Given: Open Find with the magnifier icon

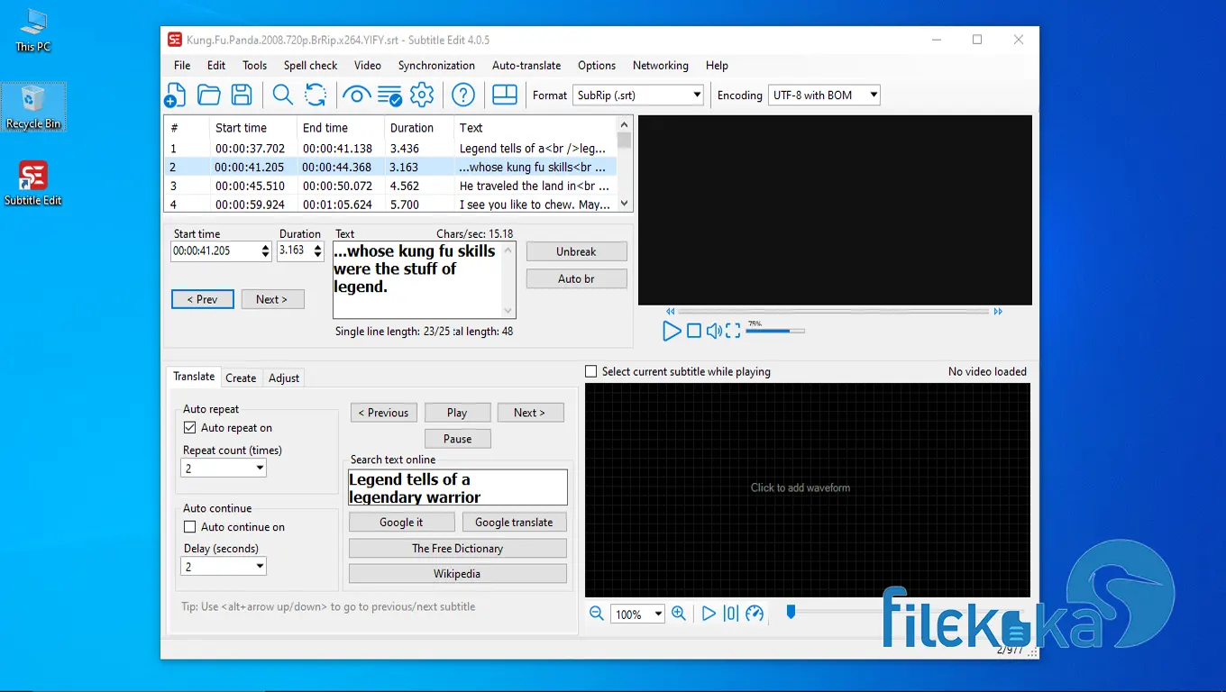Looking at the screenshot, I should point(282,95).
